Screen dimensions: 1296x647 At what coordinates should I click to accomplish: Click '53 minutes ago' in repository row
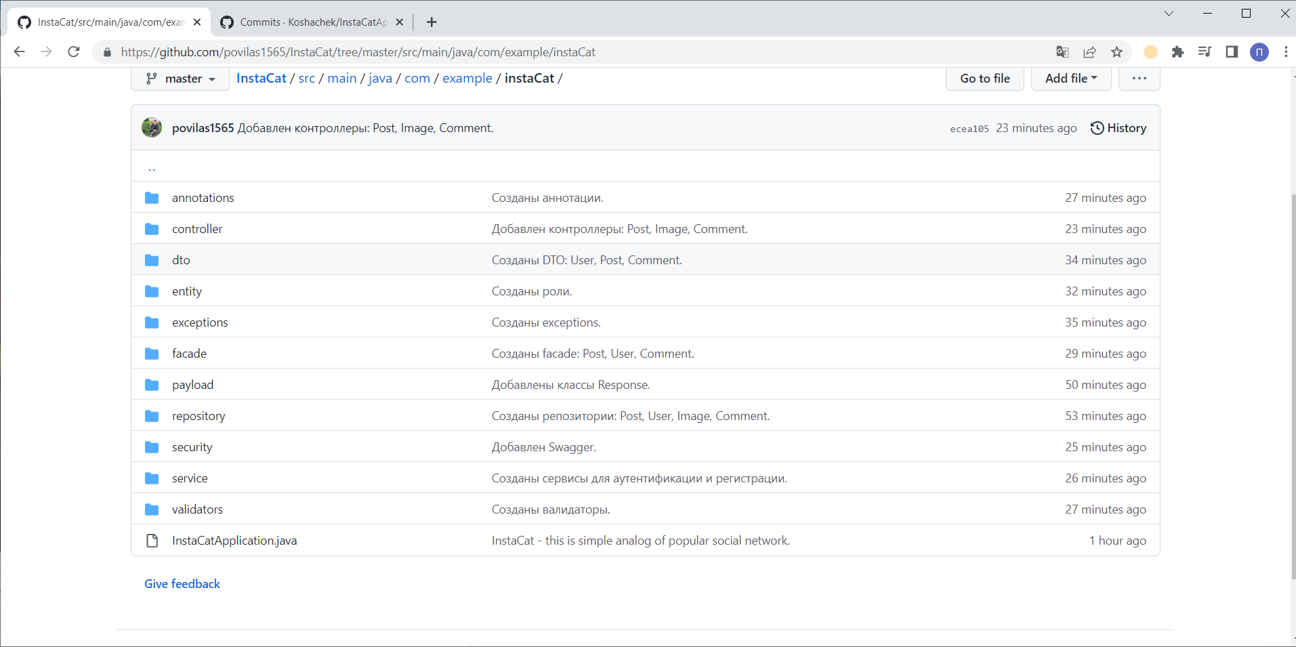pyautogui.click(x=1106, y=416)
